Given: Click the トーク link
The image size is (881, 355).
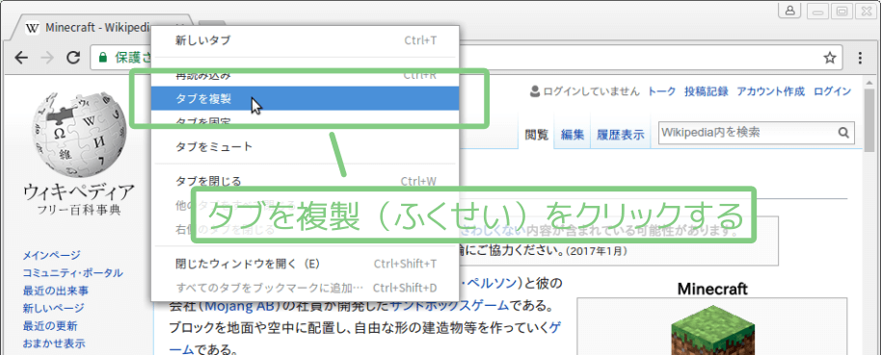Looking at the screenshot, I should coord(662,91).
